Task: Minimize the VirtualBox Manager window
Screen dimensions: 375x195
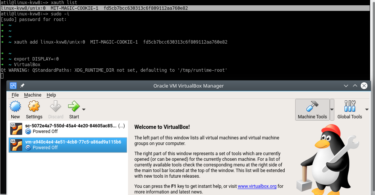Action: [346, 86]
